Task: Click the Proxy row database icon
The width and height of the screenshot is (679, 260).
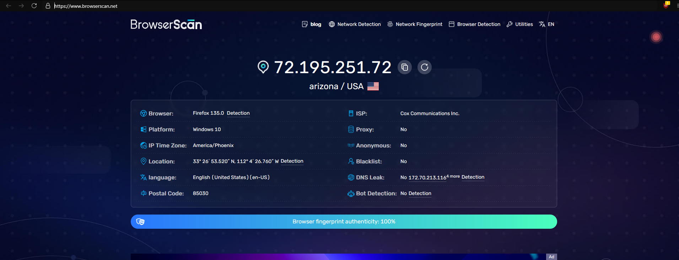Action: [351, 129]
